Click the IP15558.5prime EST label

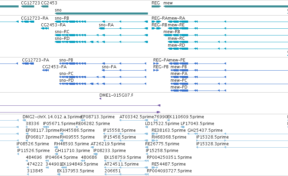(x=119, y=130)
